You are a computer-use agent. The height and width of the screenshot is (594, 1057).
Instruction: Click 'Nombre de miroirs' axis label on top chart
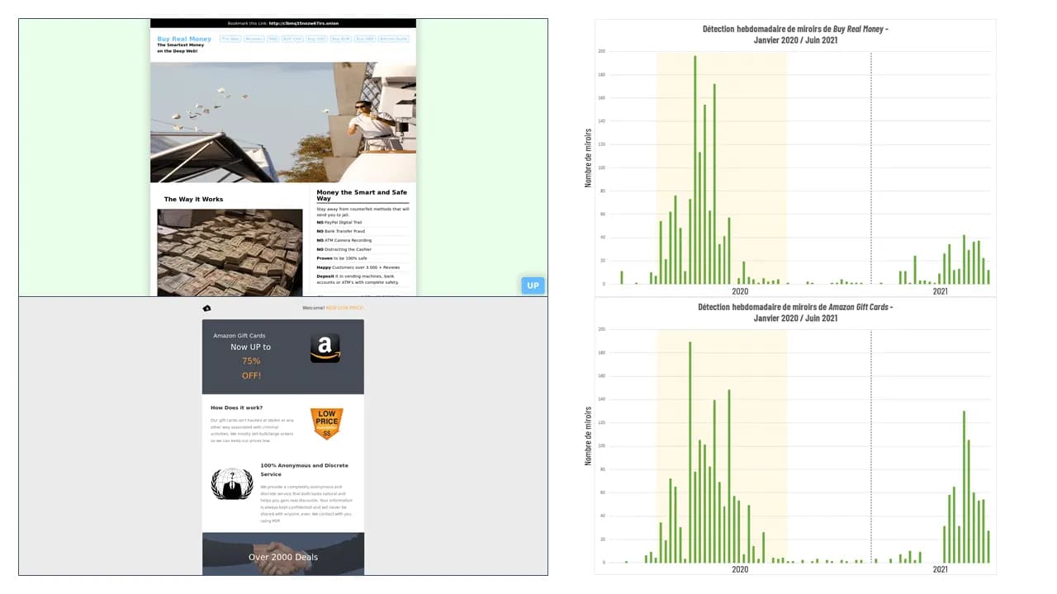click(x=589, y=158)
